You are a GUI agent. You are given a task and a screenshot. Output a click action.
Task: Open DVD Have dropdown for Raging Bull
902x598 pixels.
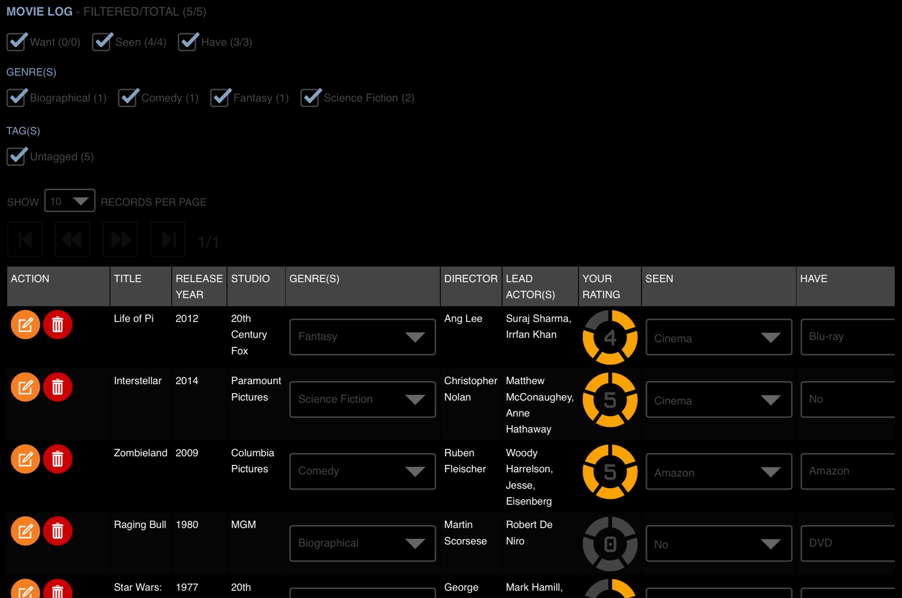[848, 543]
